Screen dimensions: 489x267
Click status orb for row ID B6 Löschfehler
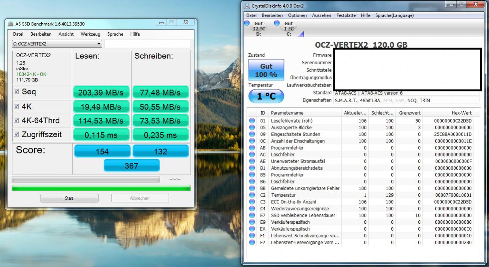point(252,182)
